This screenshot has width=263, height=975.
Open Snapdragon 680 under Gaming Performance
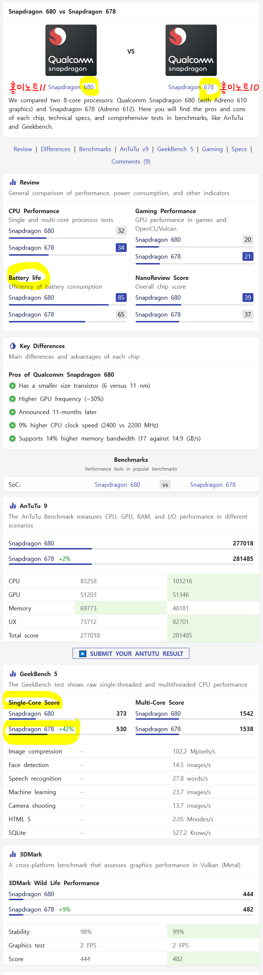tap(158, 240)
